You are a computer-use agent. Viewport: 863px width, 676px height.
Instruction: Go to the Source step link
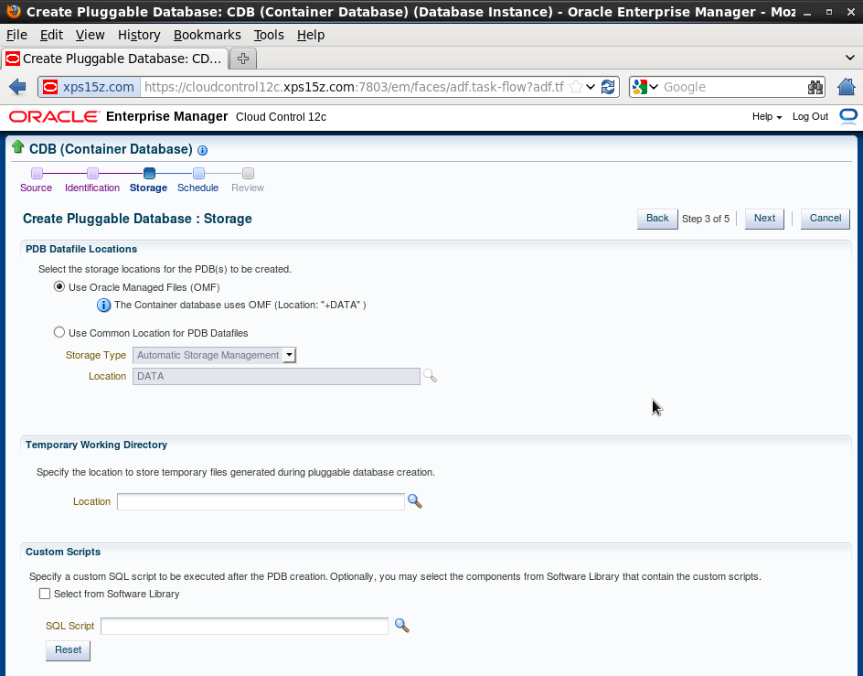[x=36, y=188]
